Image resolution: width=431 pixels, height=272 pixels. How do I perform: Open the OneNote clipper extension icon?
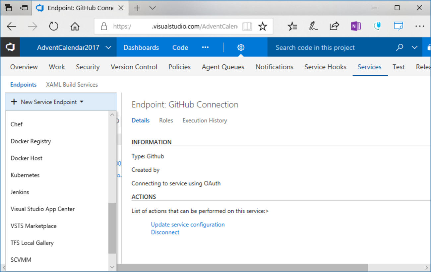pos(356,26)
